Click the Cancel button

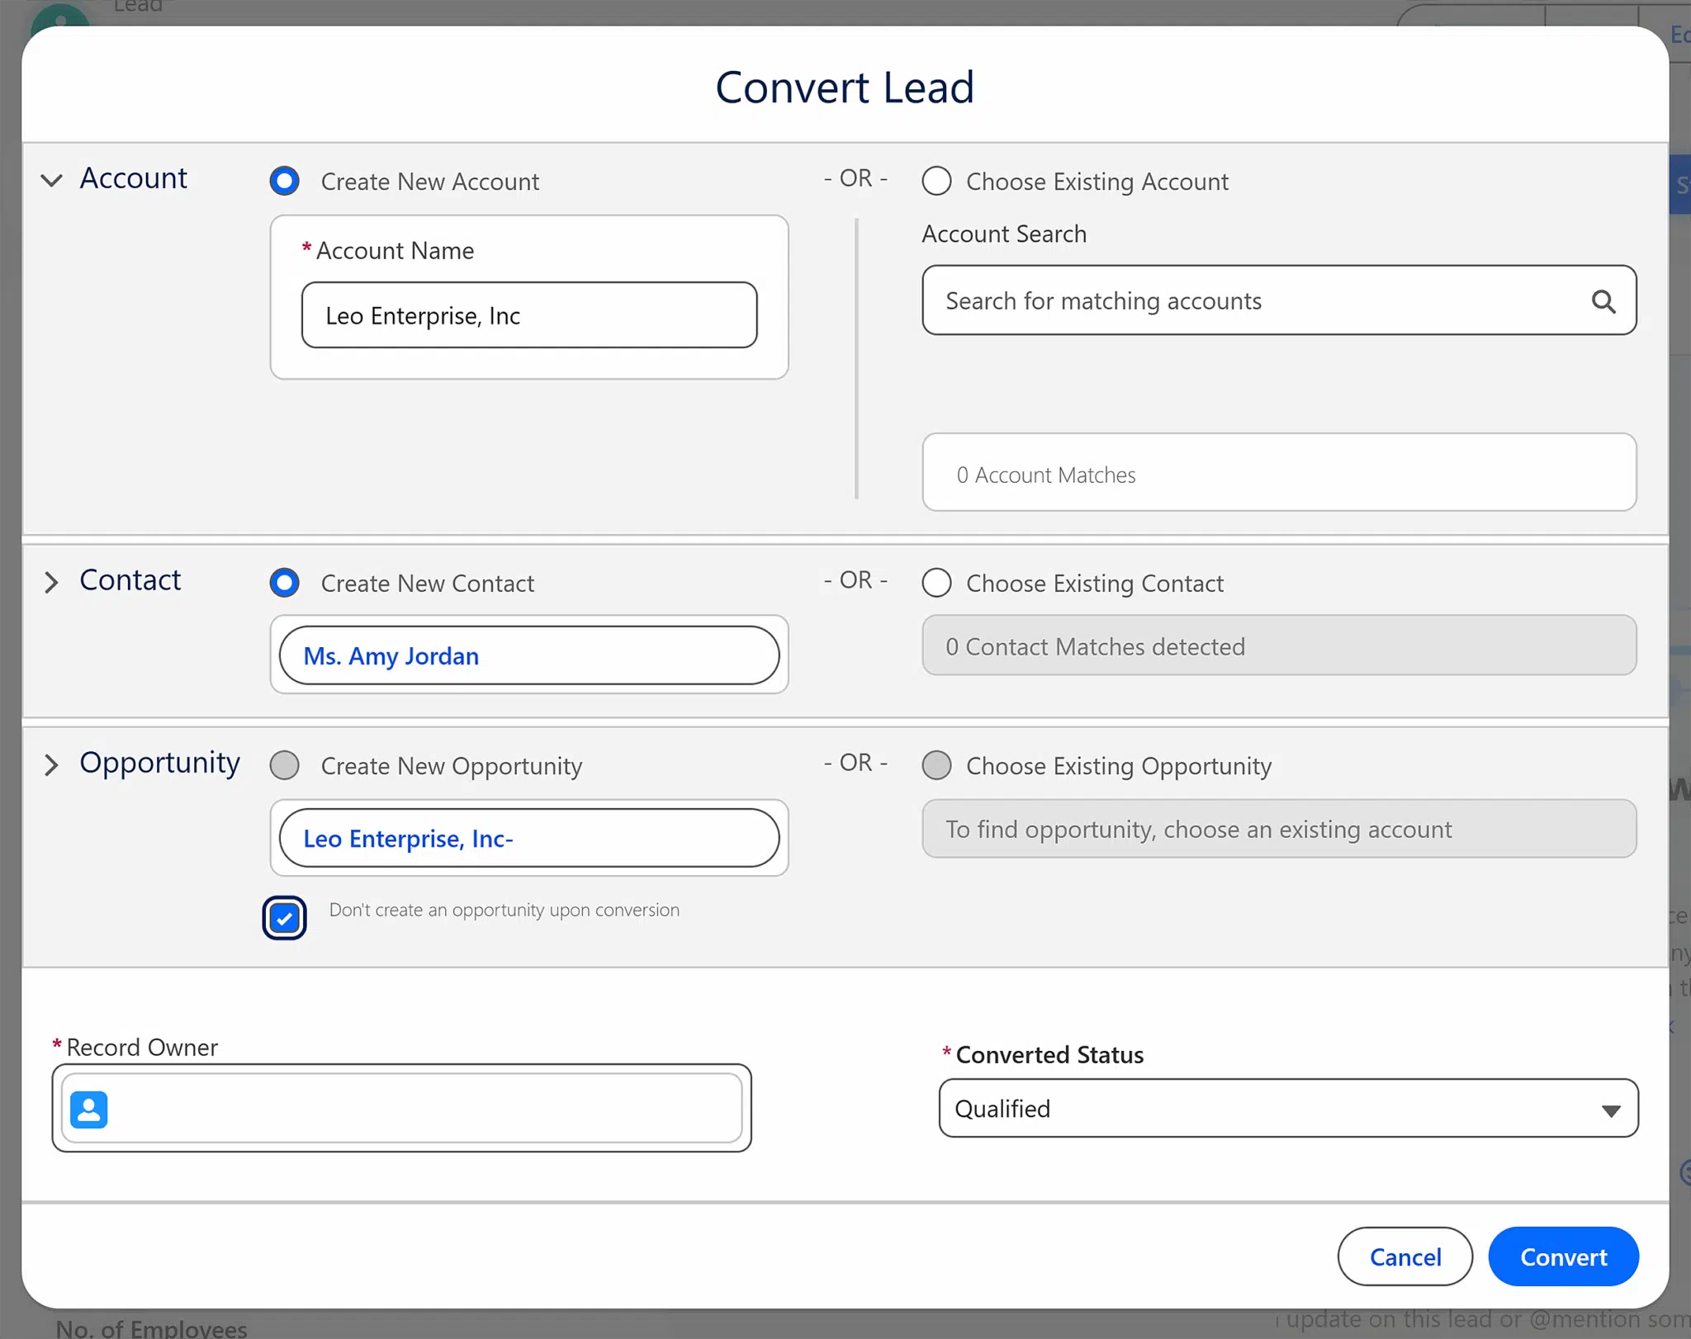1404,1256
